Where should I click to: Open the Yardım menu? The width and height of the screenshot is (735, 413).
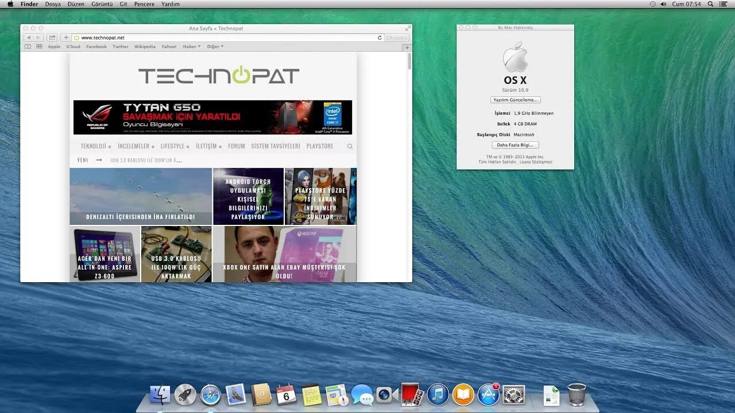point(171,4)
